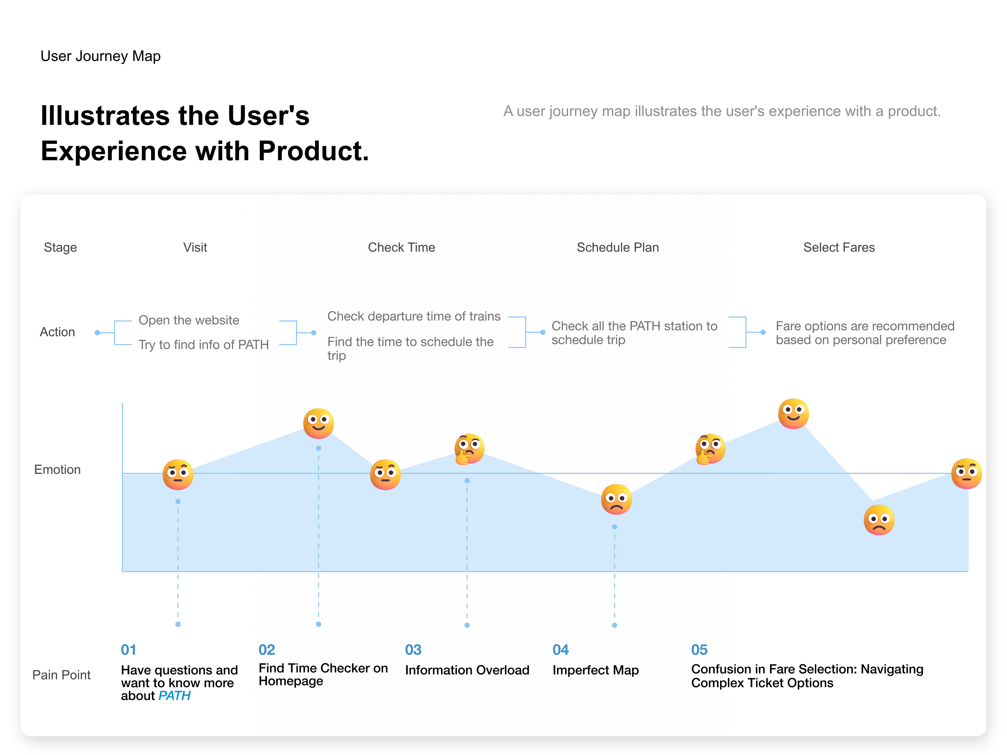The height and width of the screenshot is (755, 1007).
Task: Click the Information Overload pain point
Action: coord(467,670)
